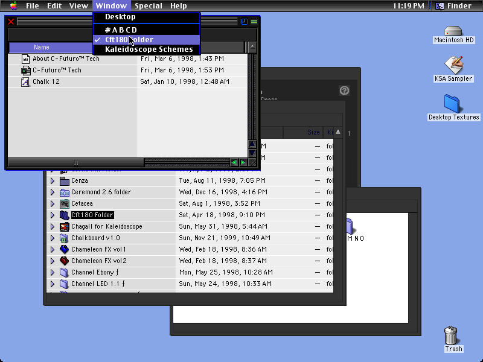Choose checked Cft180 Folder menu entry
The width and height of the screenshot is (483, 362).
point(147,40)
